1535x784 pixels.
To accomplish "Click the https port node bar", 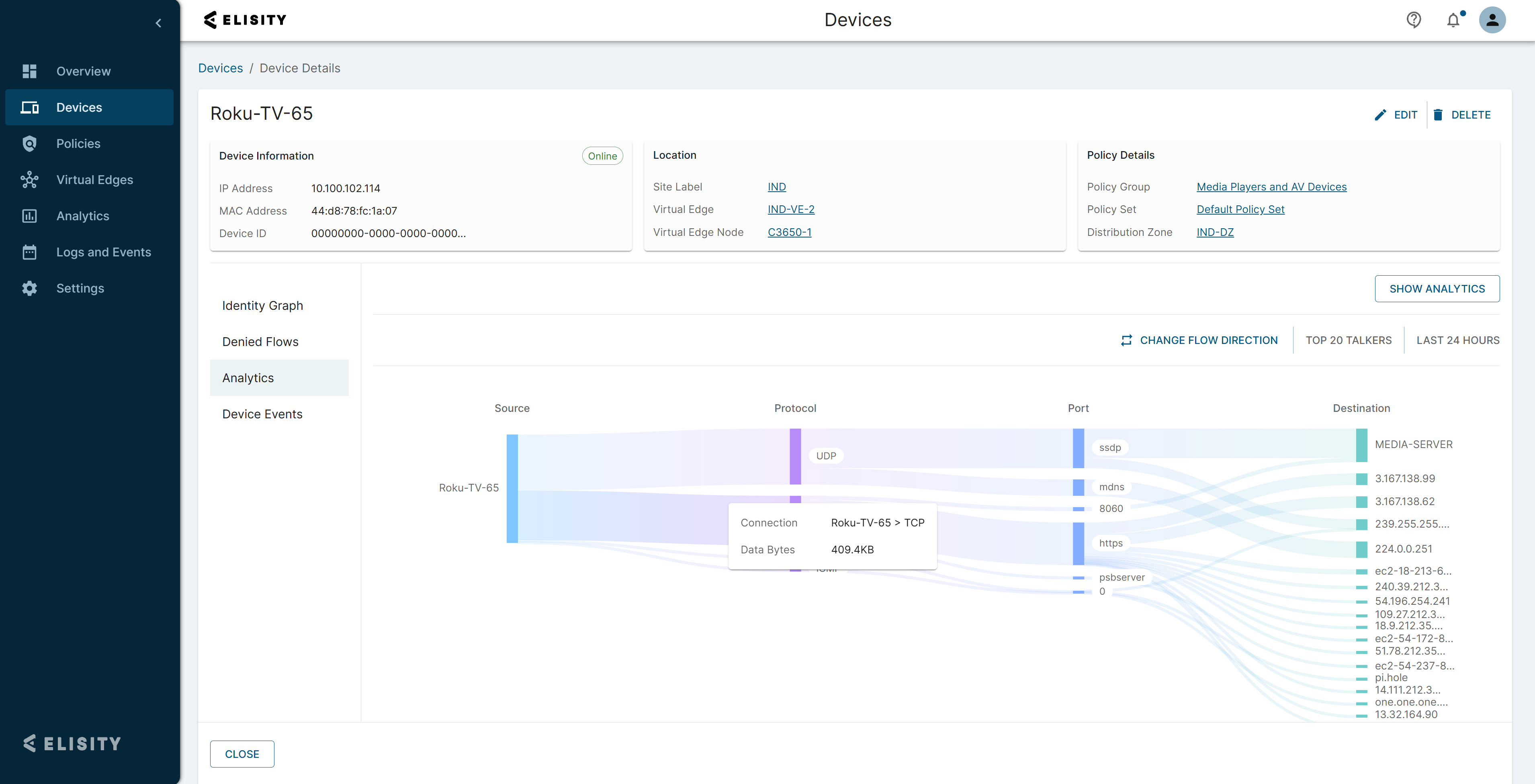I will click(x=1078, y=543).
